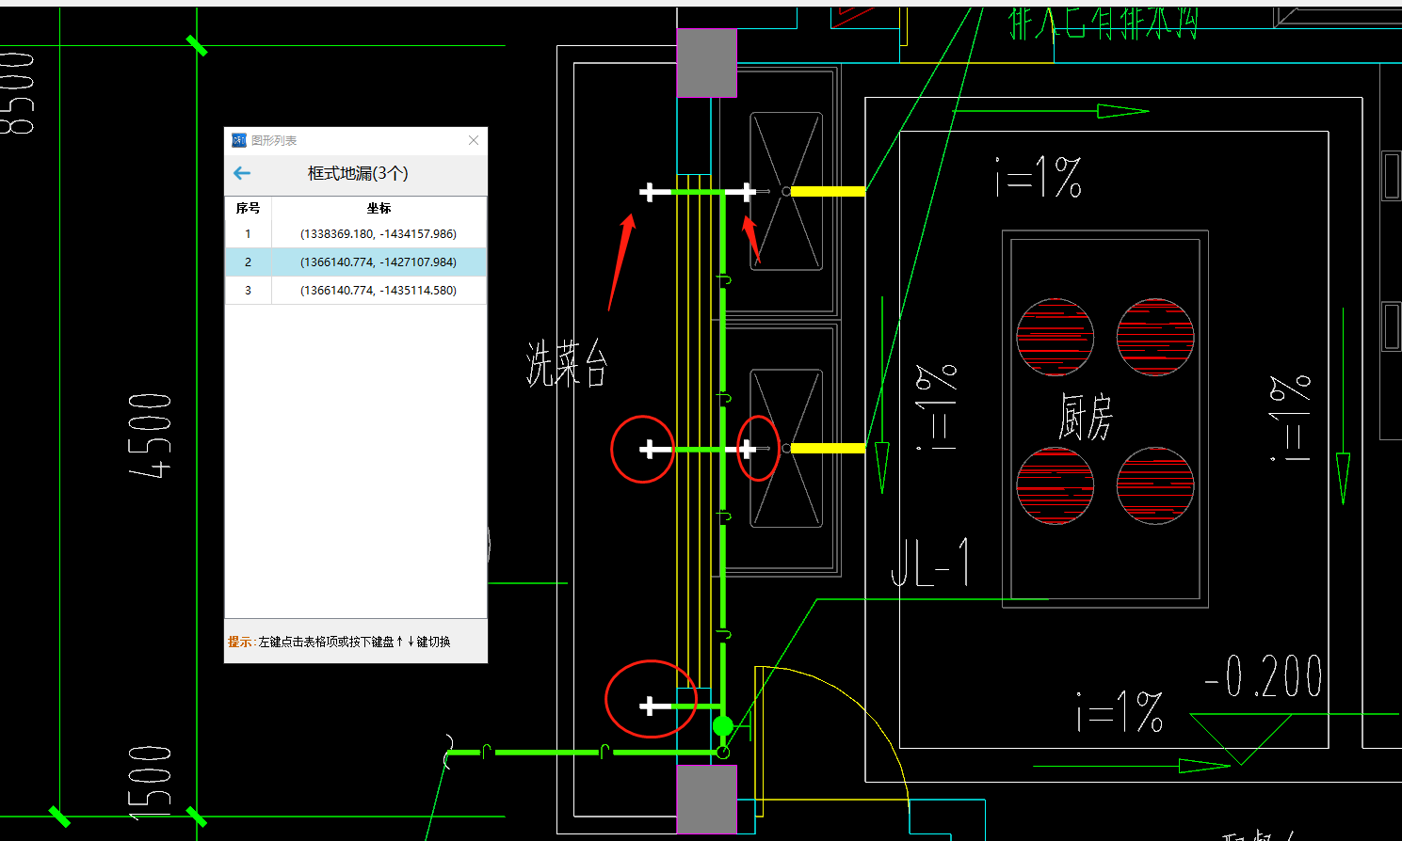Click the 图形列表 panel app icon
1402x841 pixels.
pyautogui.click(x=239, y=140)
